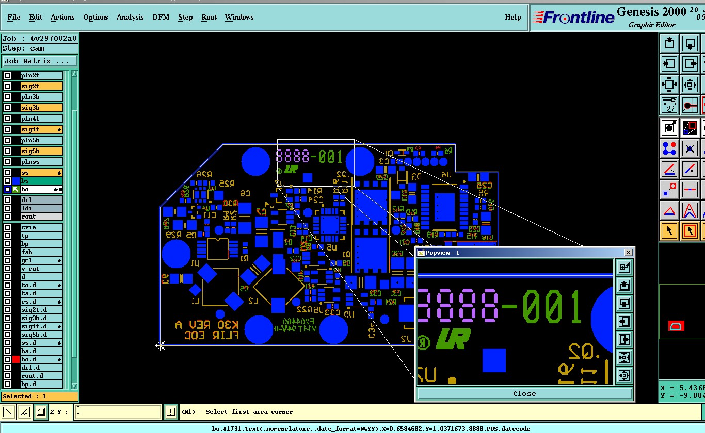Select the feature highlight icon on white background
This screenshot has height=433, width=705.
click(670, 127)
